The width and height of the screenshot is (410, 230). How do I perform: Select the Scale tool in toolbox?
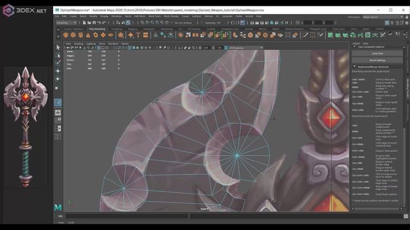tap(57, 88)
